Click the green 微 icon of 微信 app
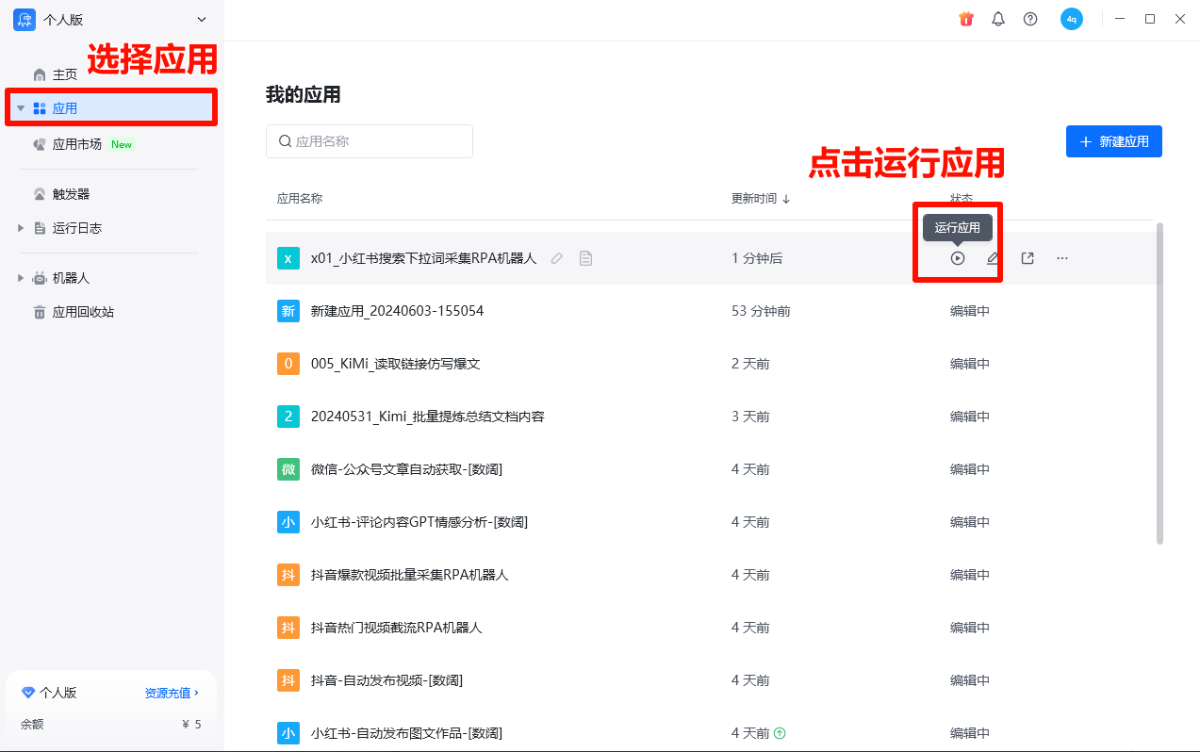The width and height of the screenshot is (1200, 752). pyautogui.click(x=288, y=469)
